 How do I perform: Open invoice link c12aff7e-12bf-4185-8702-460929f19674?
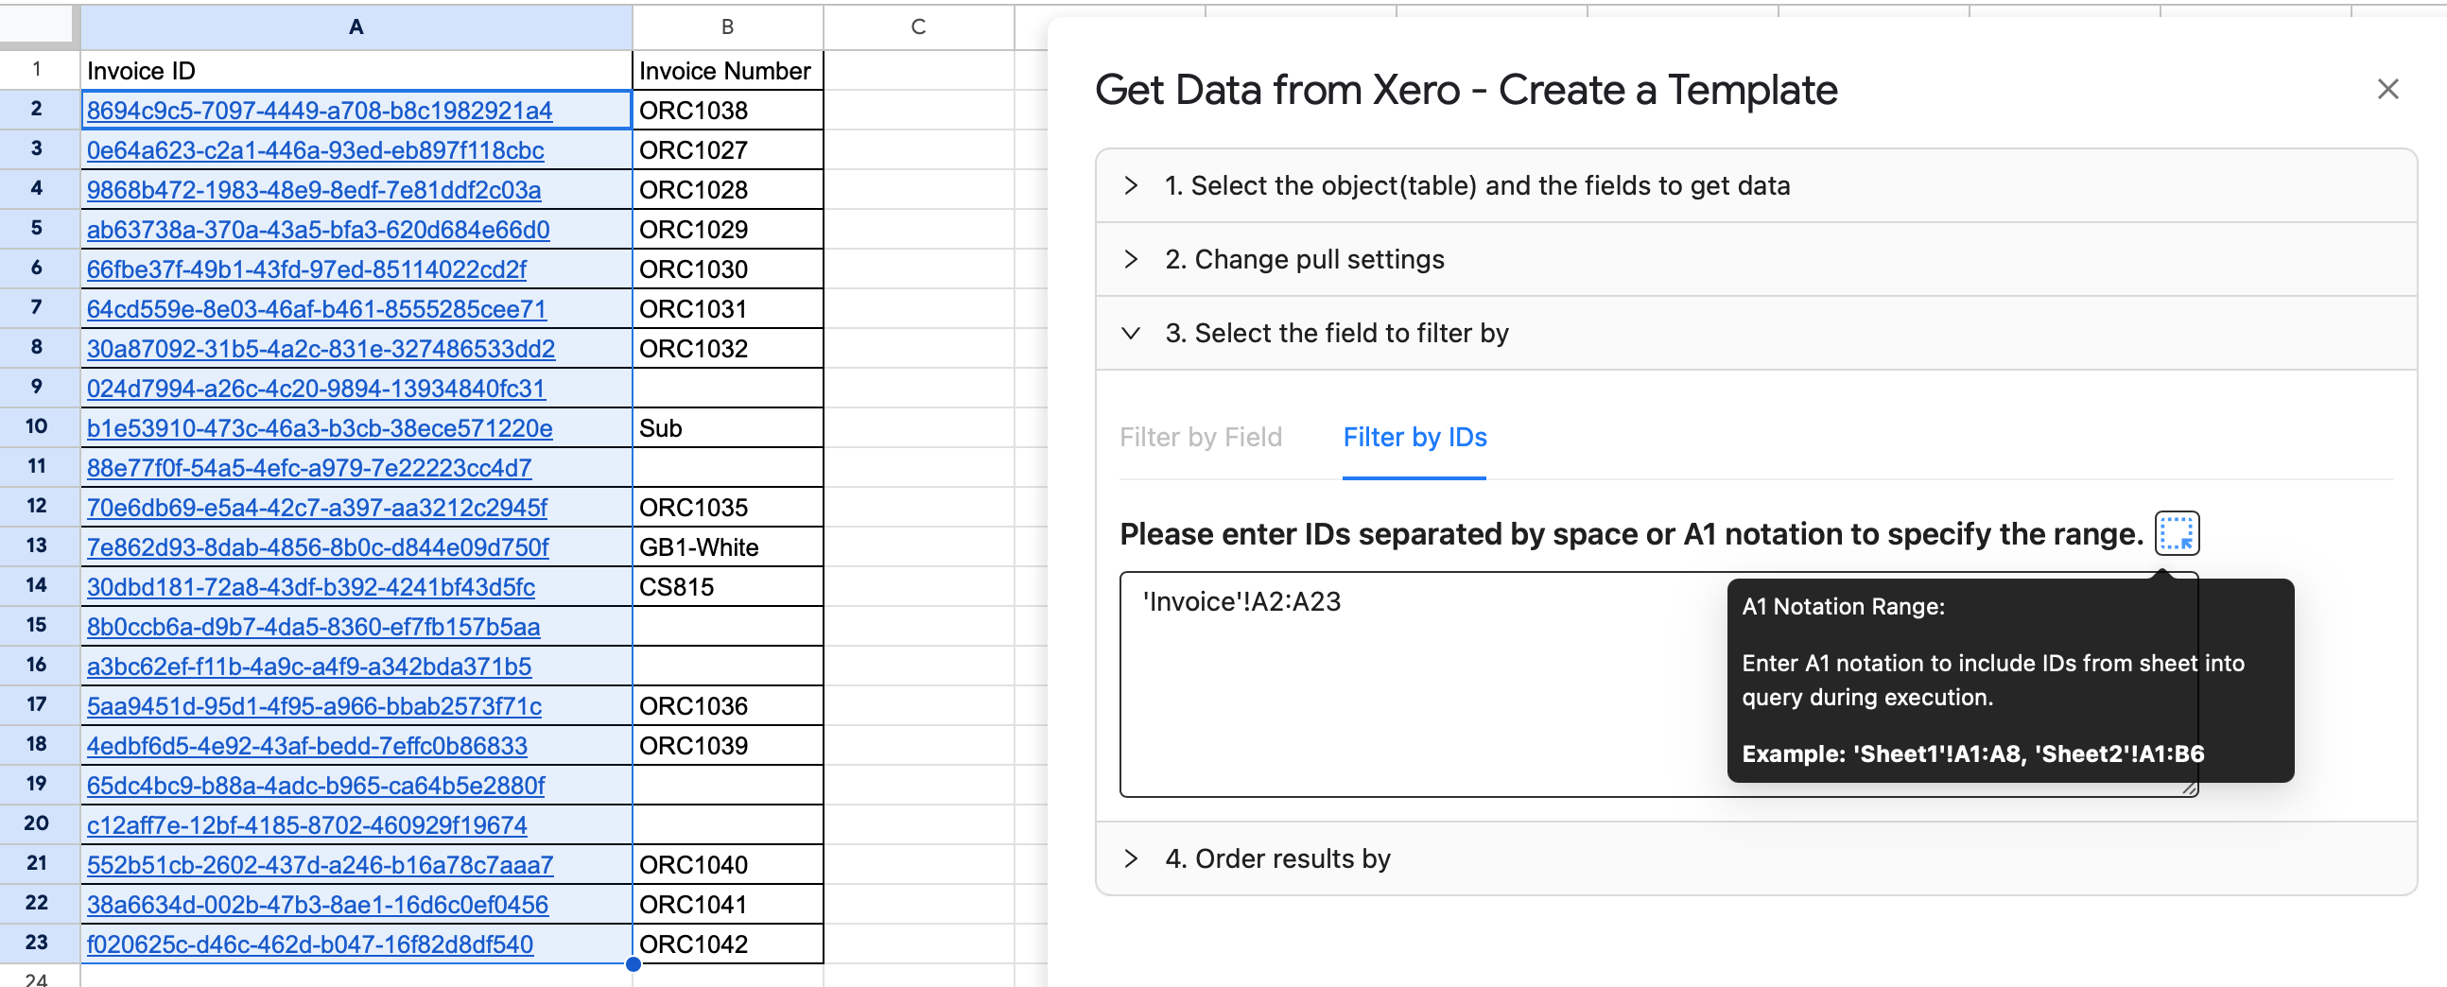[x=307, y=825]
